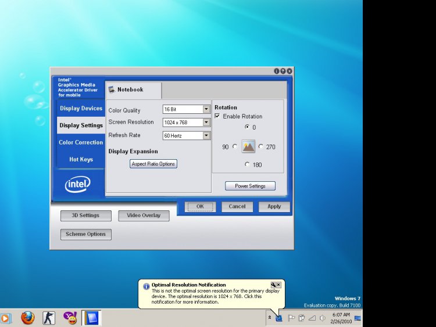Click the Color Quality label

coord(124,110)
